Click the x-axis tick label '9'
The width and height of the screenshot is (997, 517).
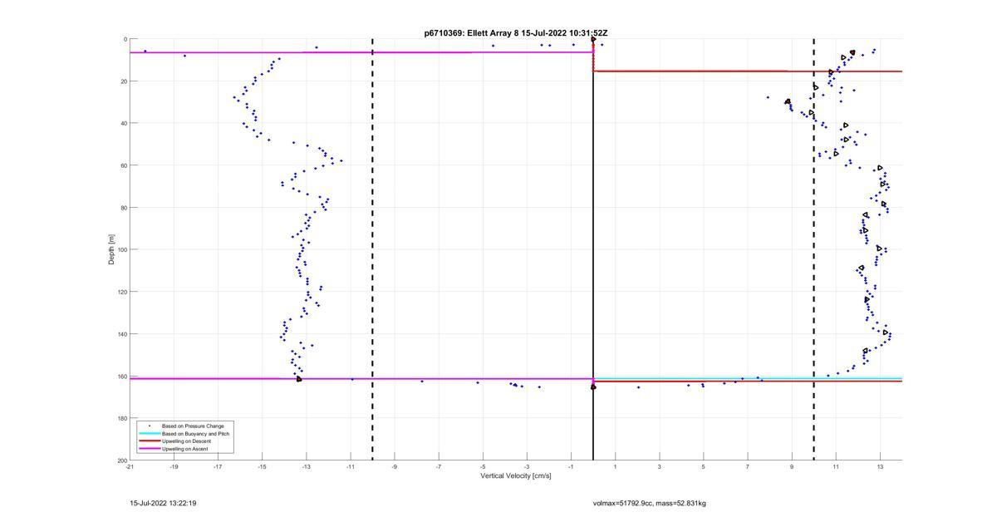(792, 467)
